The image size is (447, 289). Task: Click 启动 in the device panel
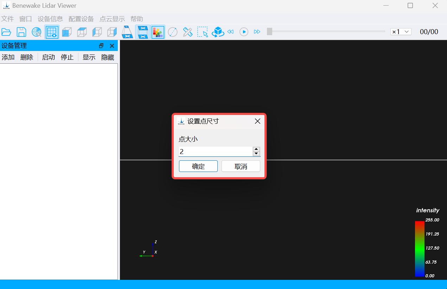49,57
